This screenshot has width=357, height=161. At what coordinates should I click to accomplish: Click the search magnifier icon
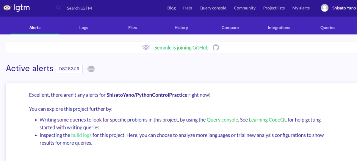[x=58, y=8]
